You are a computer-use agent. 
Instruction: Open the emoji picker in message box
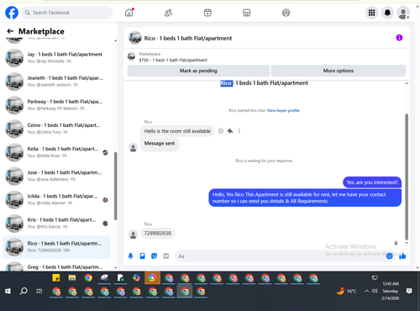pyautogui.click(x=389, y=256)
